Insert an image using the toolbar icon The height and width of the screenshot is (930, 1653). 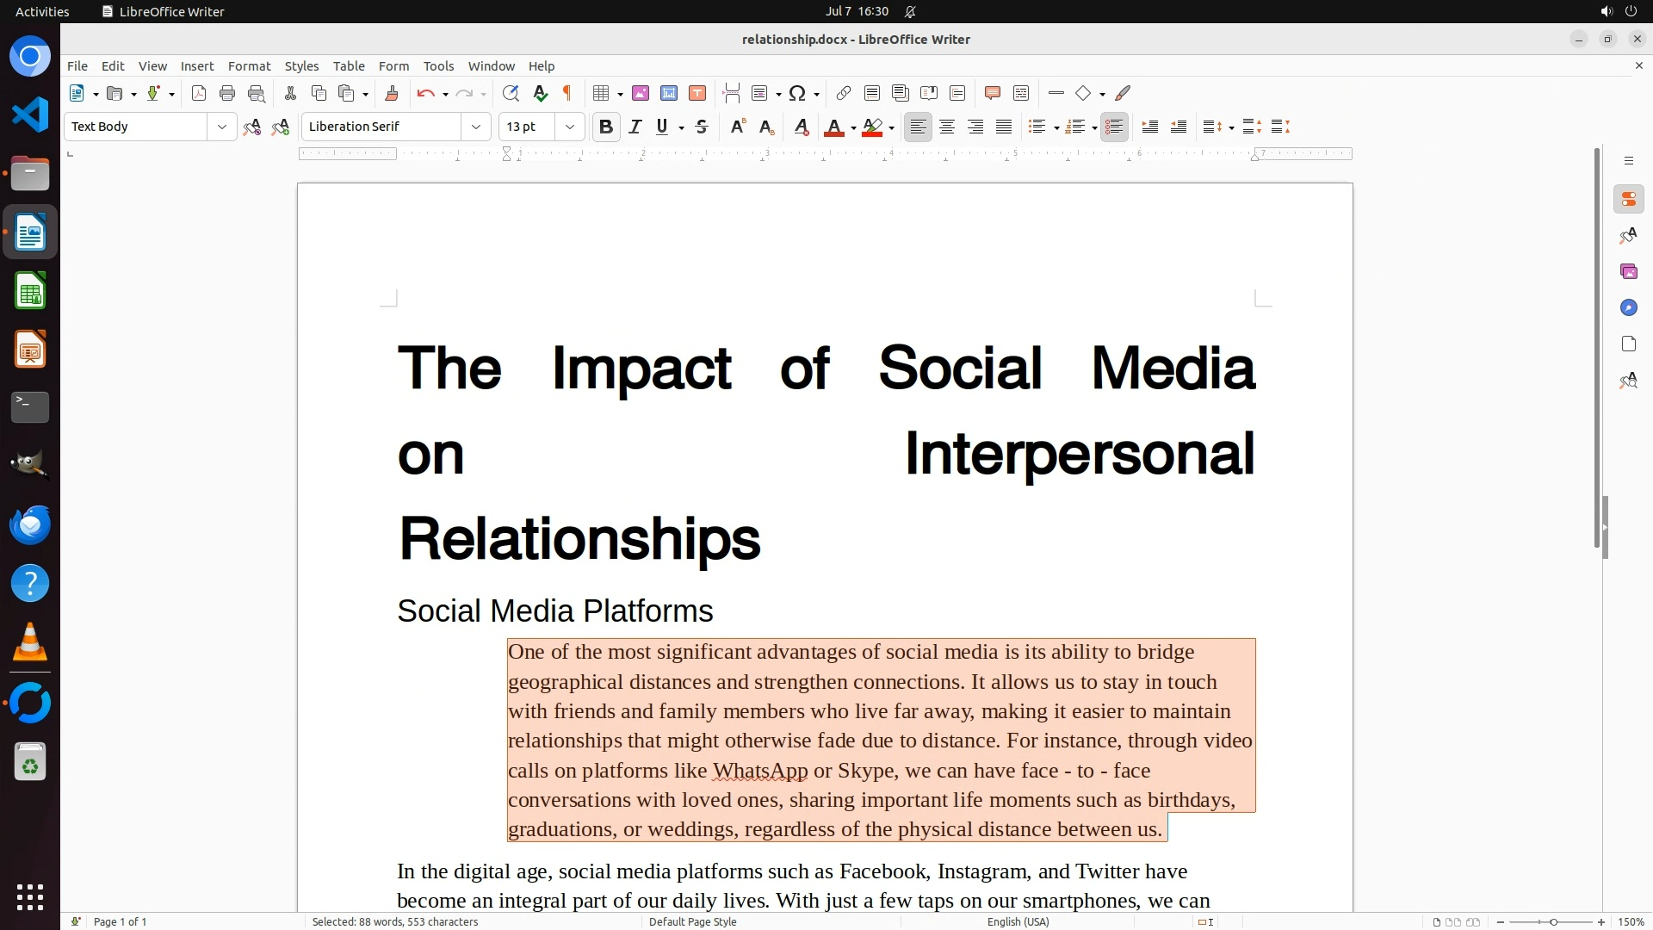click(x=640, y=93)
